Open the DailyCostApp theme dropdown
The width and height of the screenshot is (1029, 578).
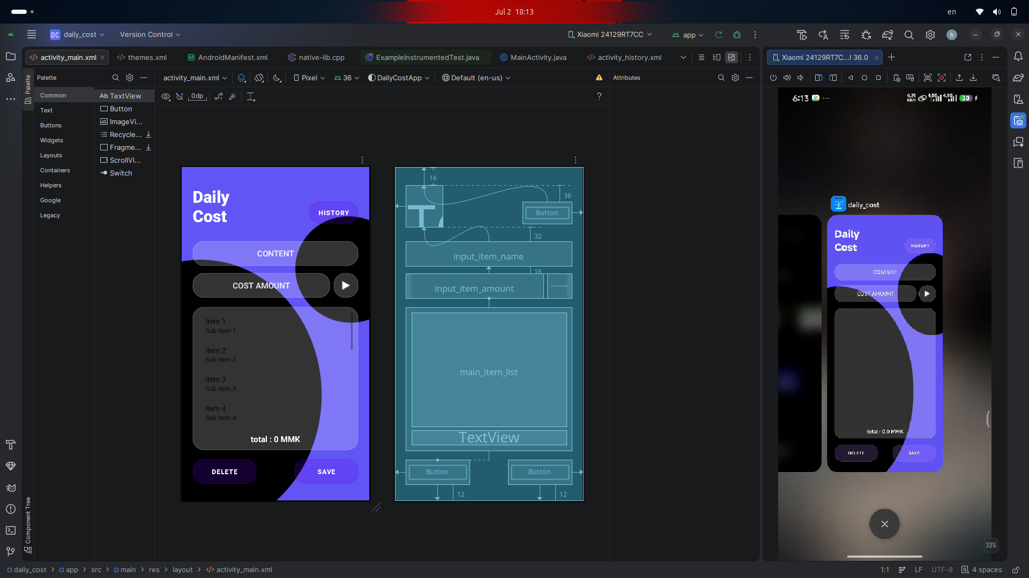399,78
